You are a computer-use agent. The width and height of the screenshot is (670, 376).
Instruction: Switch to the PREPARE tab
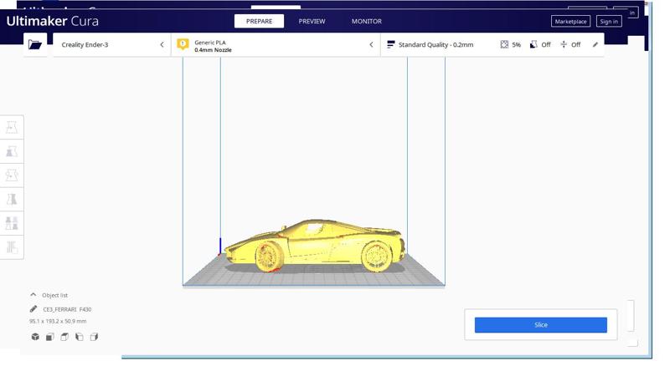pos(259,21)
